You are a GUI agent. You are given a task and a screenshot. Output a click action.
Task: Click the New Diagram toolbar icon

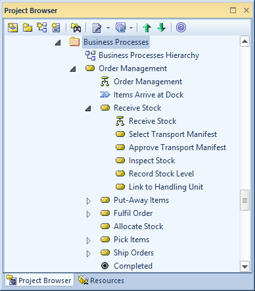pos(41,28)
